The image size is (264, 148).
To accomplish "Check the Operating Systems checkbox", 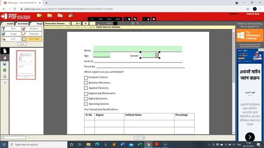I will coord(86,104).
